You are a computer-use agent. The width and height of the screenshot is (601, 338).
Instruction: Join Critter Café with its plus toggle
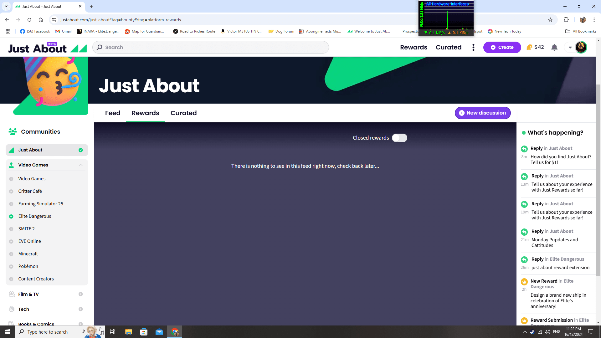click(x=11, y=192)
